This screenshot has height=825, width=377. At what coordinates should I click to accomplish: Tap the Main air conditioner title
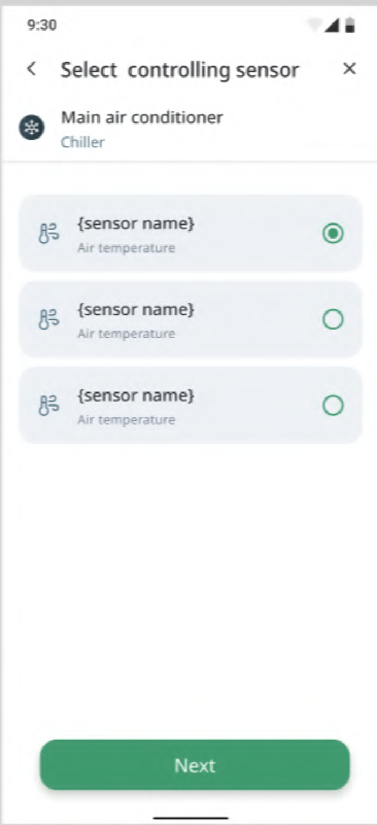pos(142,118)
